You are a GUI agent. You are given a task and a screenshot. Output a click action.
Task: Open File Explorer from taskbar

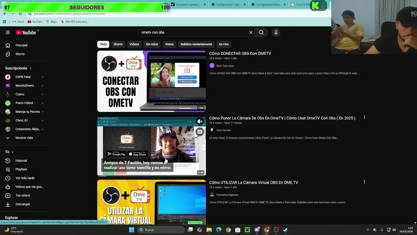coord(209,230)
